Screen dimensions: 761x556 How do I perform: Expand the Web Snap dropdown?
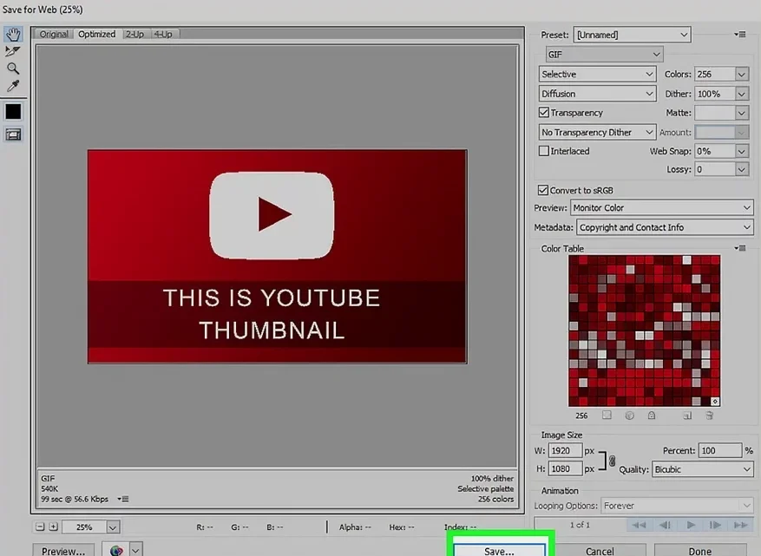741,152
